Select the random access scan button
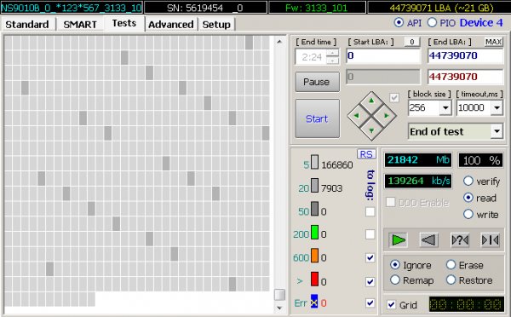This screenshot has width=511, height=317. point(460,240)
